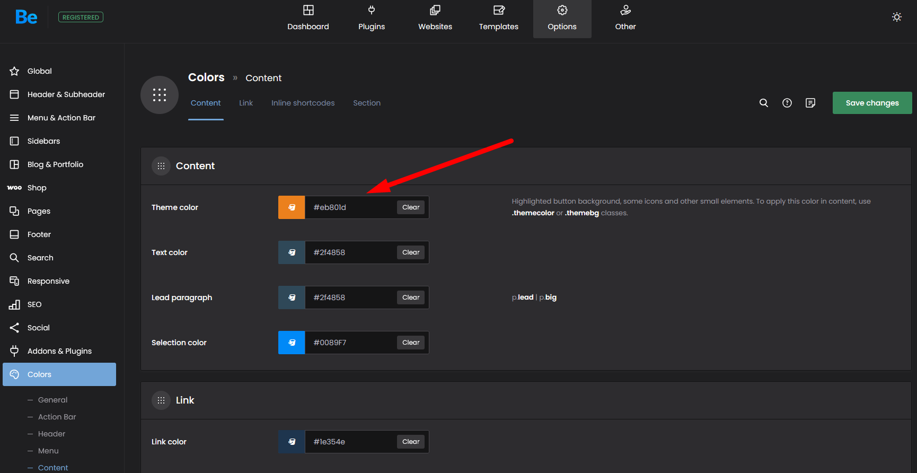Click the round grid icon beside Colors title
Image resolution: width=917 pixels, height=473 pixels.
[160, 95]
